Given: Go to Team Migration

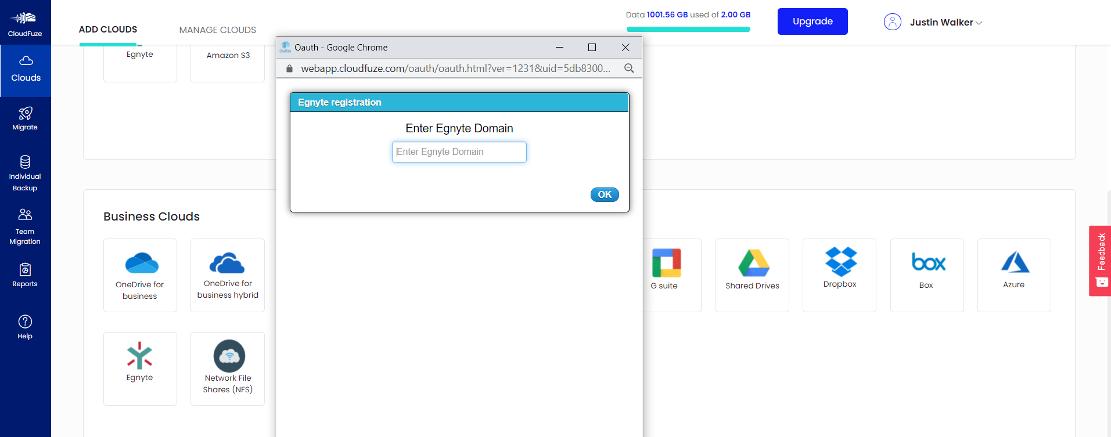Looking at the screenshot, I should pyautogui.click(x=25, y=226).
